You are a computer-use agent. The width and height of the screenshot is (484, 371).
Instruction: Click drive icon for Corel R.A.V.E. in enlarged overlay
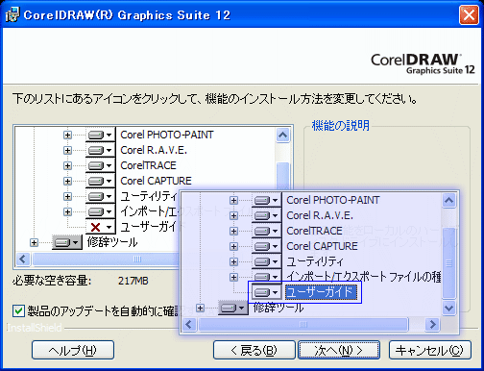point(266,215)
